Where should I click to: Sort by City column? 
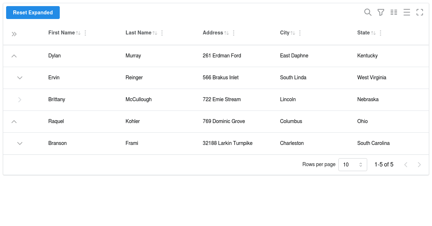(x=293, y=33)
